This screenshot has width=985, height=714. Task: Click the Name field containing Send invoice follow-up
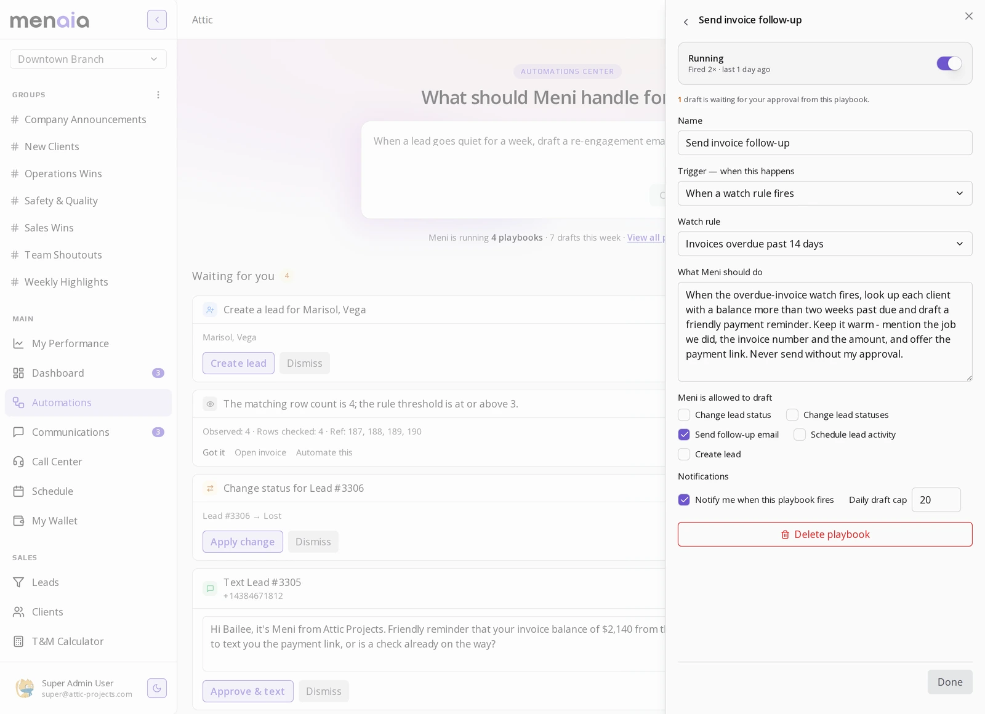[825, 143]
